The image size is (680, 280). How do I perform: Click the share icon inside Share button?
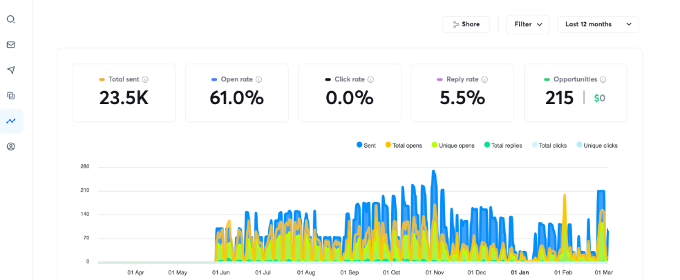click(x=456, y=25)
